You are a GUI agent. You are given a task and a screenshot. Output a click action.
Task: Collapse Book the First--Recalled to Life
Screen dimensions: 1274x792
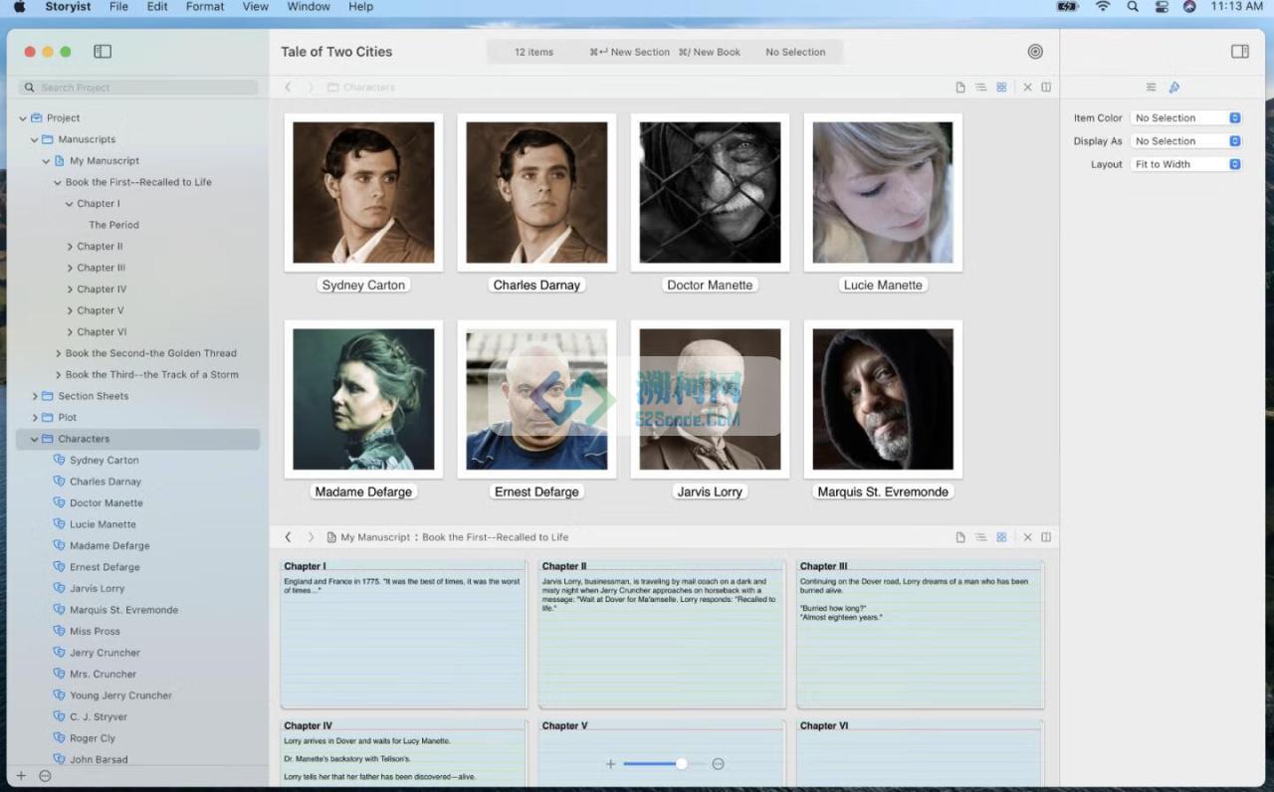tap(58, 182)
